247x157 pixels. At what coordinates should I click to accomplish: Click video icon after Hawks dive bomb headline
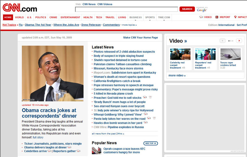point(146,123)
